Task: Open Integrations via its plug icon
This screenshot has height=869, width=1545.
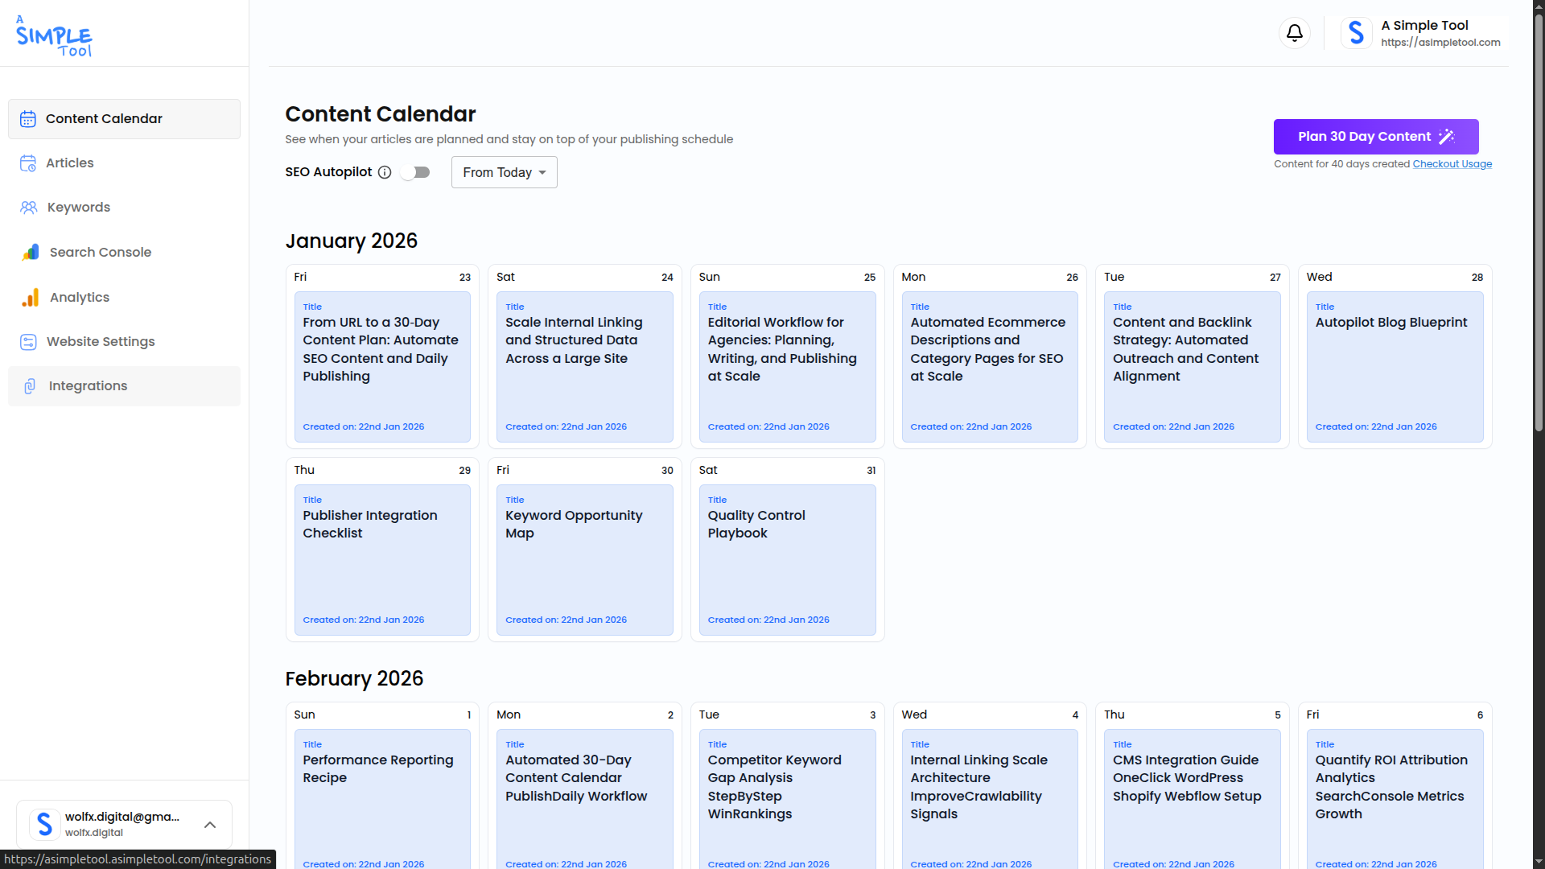Action: pos(28,385)
